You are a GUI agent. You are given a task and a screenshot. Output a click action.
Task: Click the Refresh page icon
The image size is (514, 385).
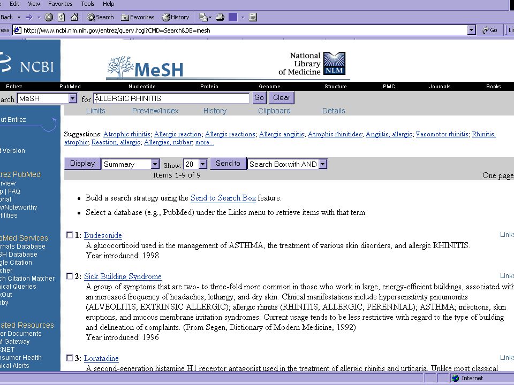61,17
